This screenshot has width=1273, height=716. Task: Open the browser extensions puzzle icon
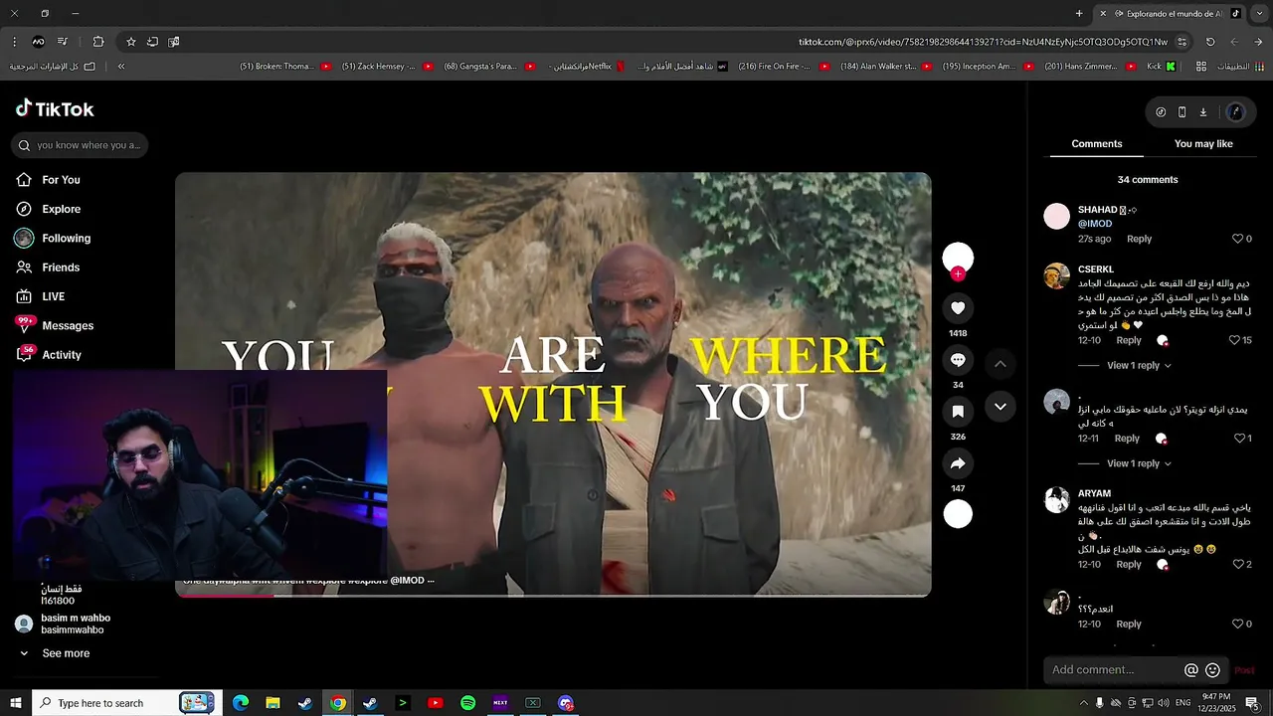coord(97,42)
